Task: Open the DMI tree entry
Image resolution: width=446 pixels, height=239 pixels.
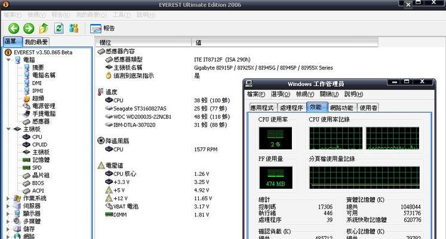Action: [x=33, y=83]
